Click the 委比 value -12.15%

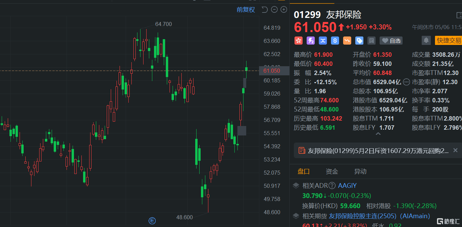tap(325, 82)
